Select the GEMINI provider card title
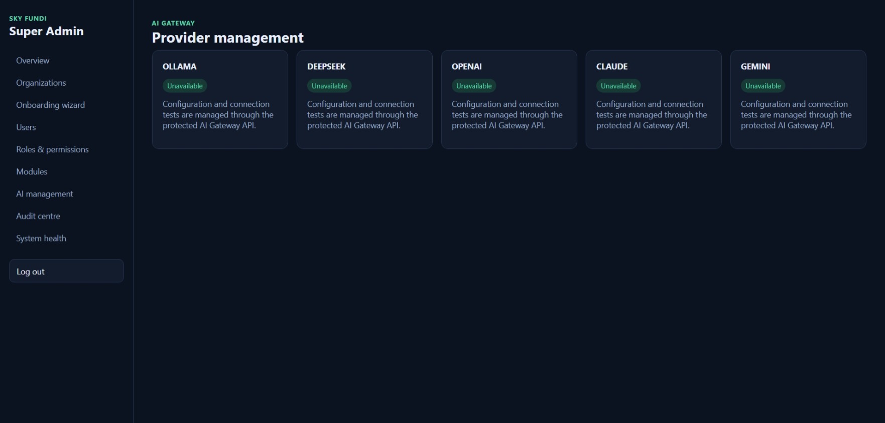The height and width of the screenshot is (423, 885). tap(755, 67)
